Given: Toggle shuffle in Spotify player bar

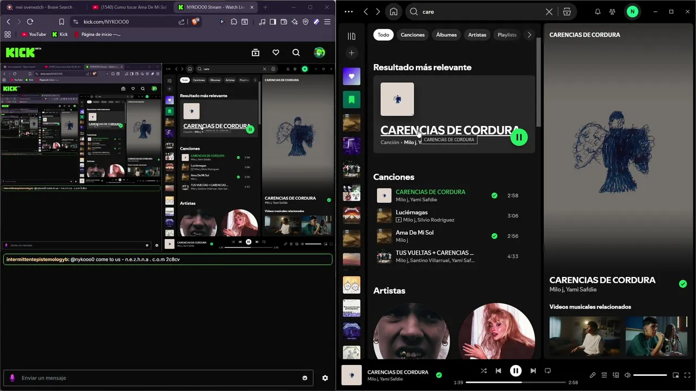Looking at the screenshot, I should [484, 371].
